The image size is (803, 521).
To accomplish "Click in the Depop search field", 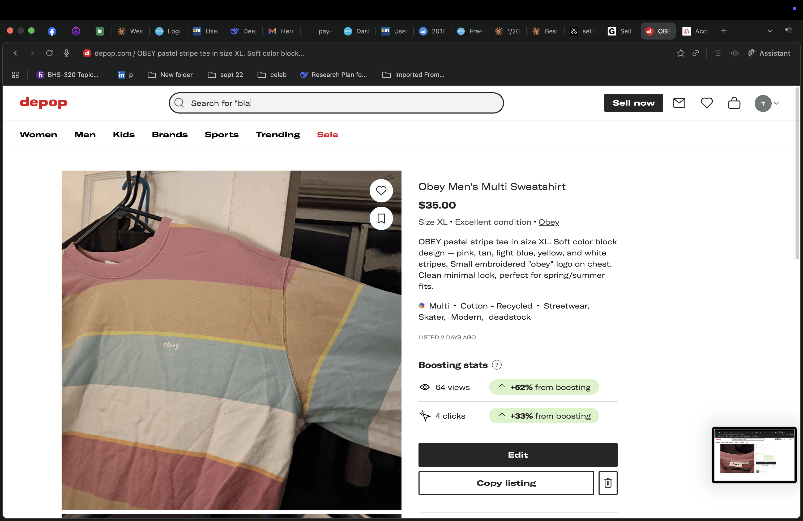I will 336,103.
